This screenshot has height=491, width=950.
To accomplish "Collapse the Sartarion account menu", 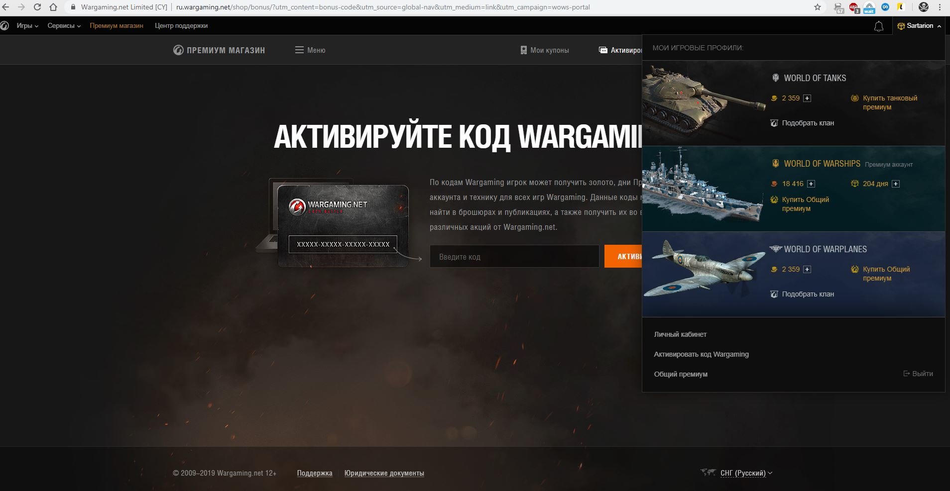I will 920,26.
